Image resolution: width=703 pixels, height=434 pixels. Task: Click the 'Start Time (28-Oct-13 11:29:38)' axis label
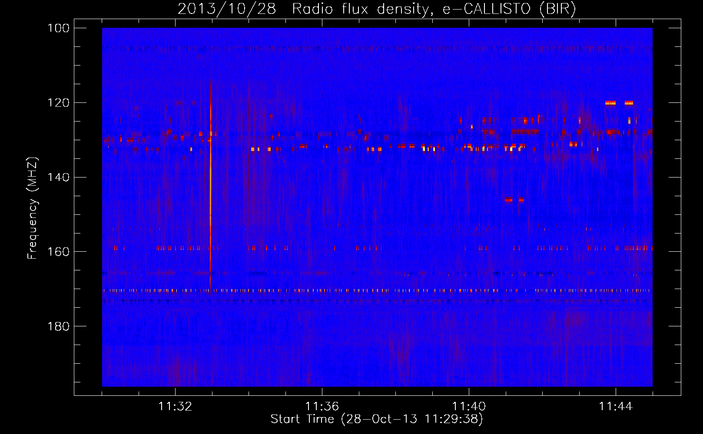click(377, 419)
